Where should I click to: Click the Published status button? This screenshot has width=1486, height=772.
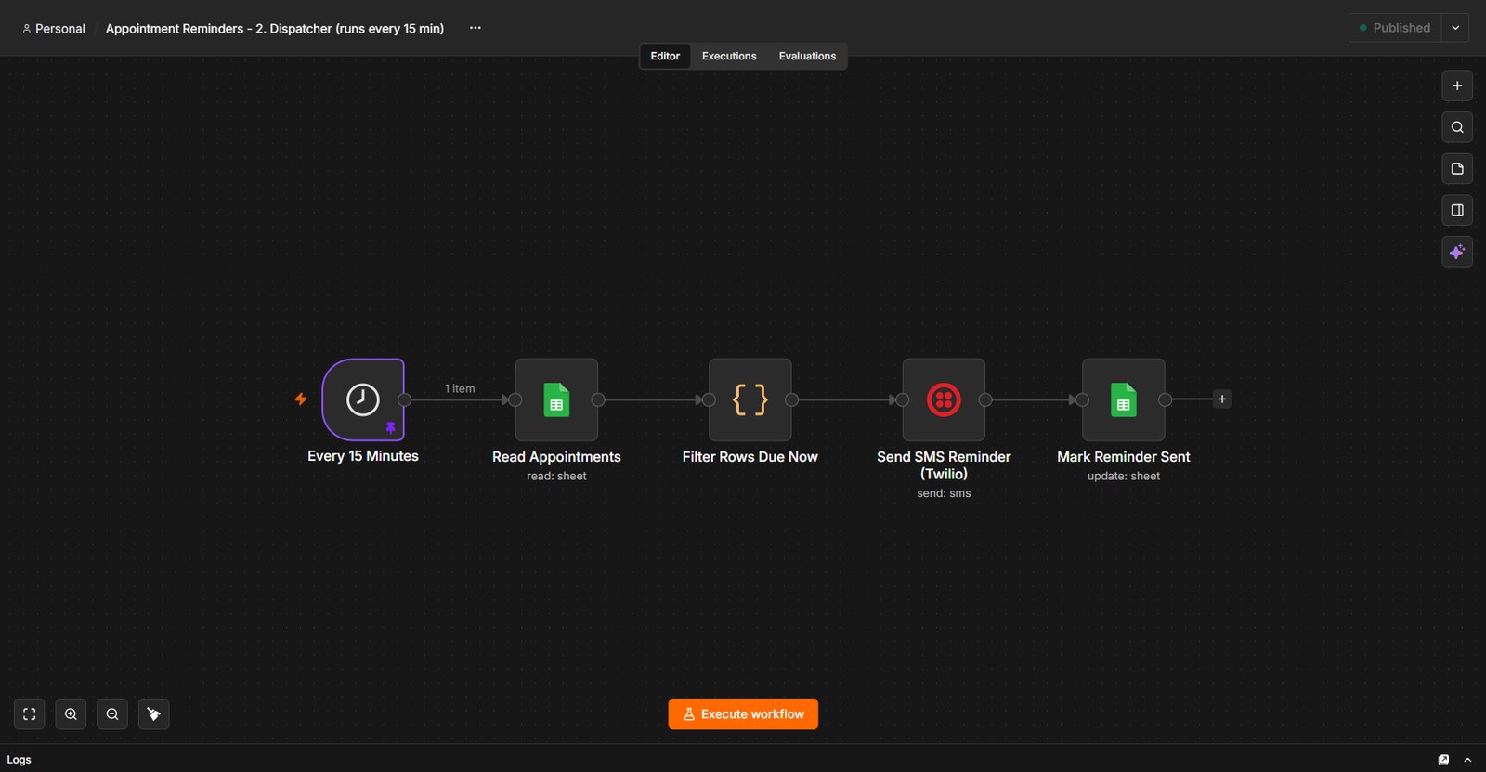pyautogui.click(x=1395, y=28)
